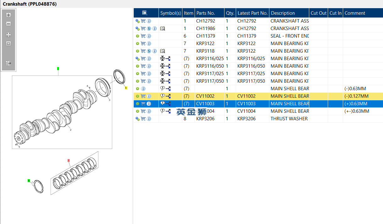The image size is (383, 224).
Task: Add KRP3116/025 main bearing kit to cart
Action: click(143, 59)
